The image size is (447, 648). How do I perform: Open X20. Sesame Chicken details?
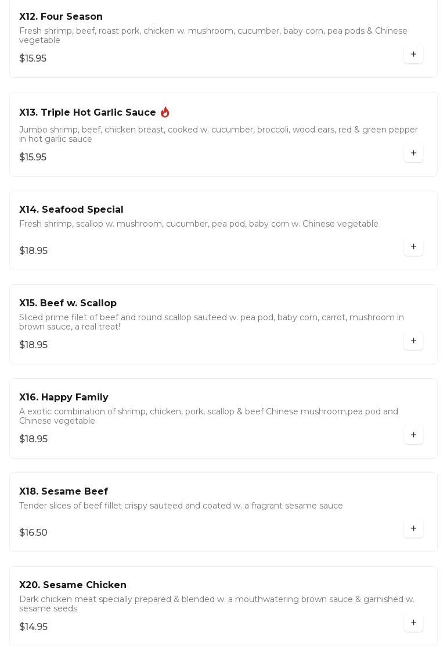pos(73,585)
